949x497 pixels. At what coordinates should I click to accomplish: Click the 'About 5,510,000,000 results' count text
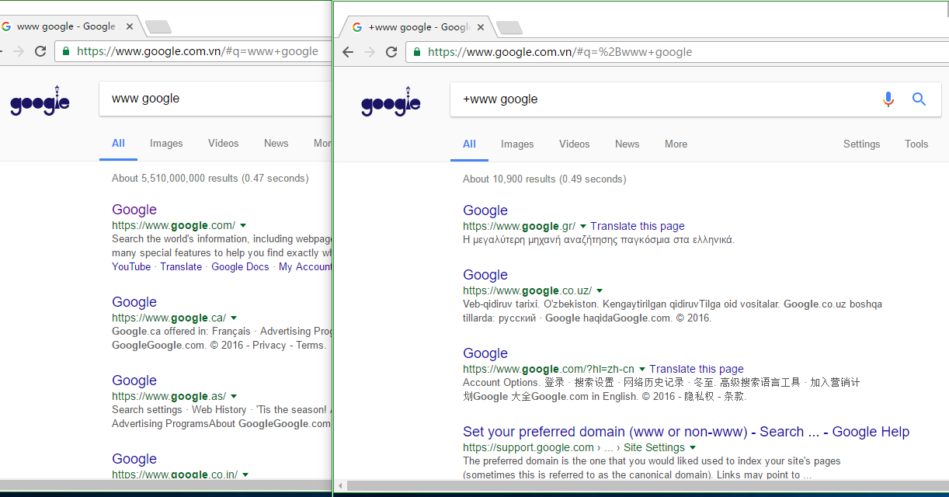click(210, 178)
